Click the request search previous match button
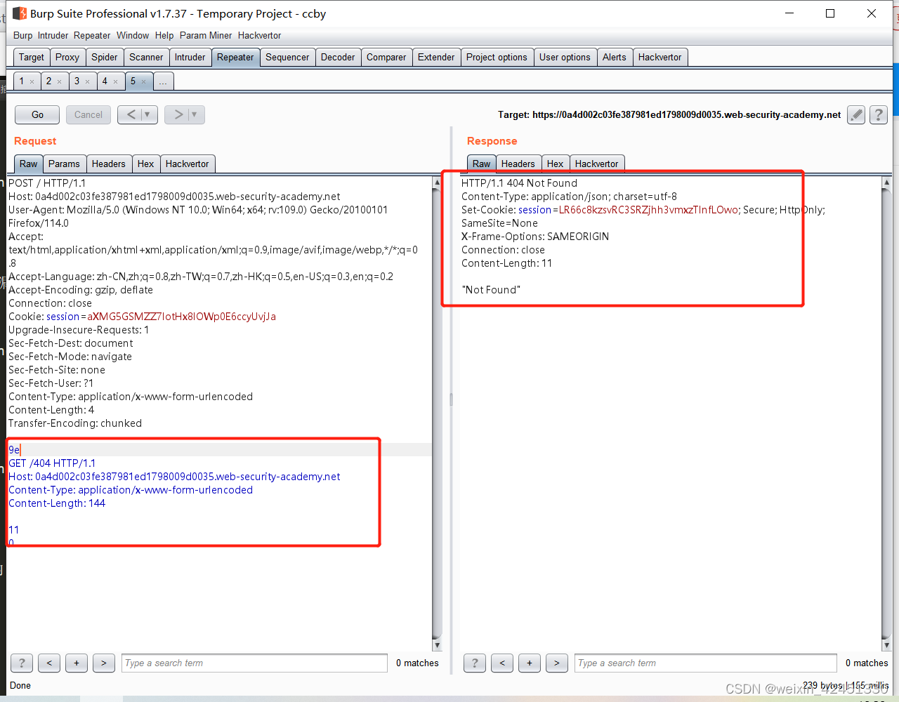 pos(49,663)
